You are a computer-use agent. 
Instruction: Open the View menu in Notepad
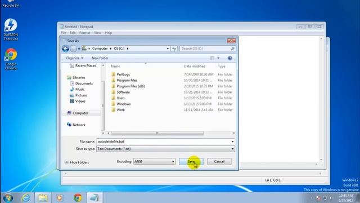(97, 33)
